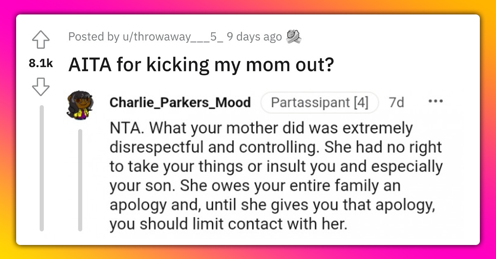The image size is (496, 259).
Task: Click Charlie_Parkers_Mood's profile avatar
Action: [80, 102]
